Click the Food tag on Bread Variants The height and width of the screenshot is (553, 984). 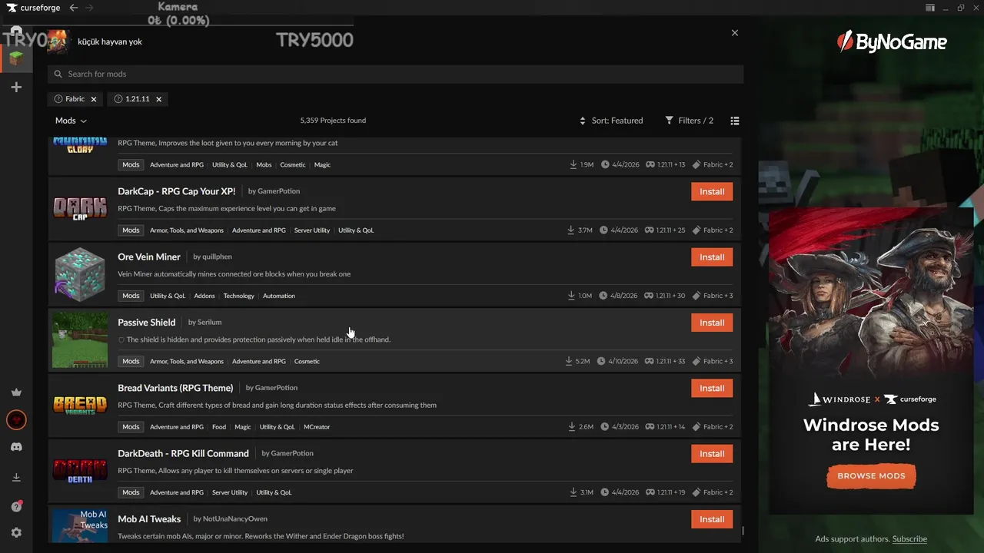(x=219, y=427)
